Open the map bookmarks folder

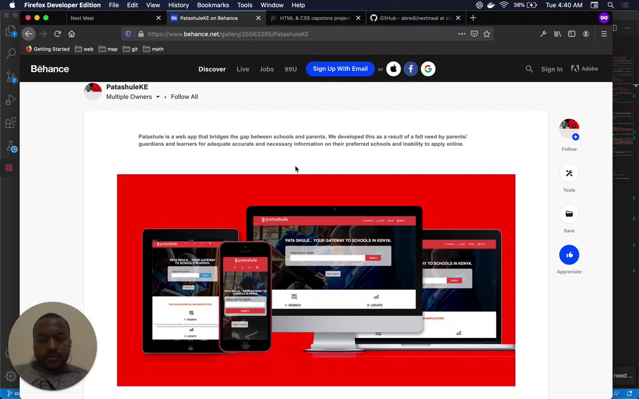[x=108, y=49]
